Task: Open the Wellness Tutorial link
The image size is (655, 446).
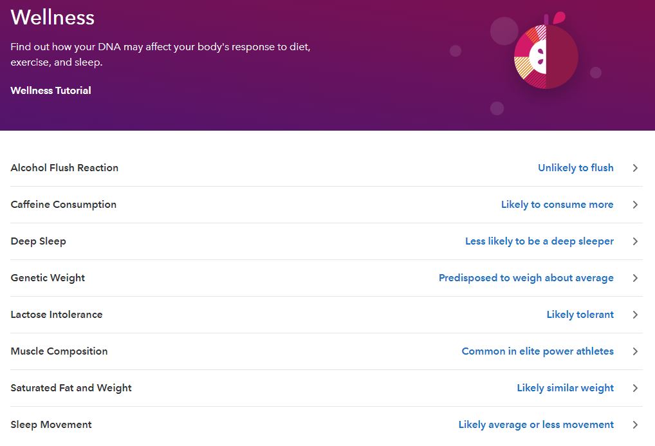Action: coord(51,91)
